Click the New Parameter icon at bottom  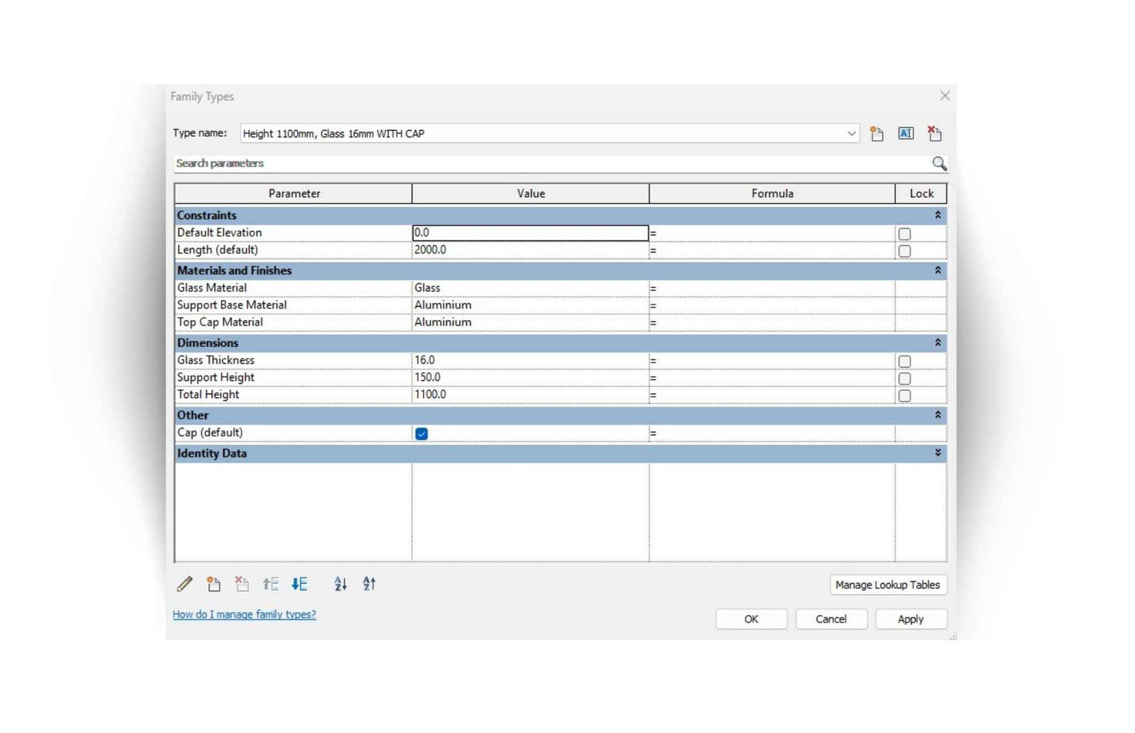pos(214,584)
